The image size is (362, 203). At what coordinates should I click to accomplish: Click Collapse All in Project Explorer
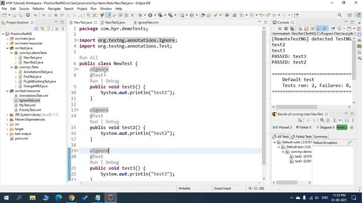36,29
